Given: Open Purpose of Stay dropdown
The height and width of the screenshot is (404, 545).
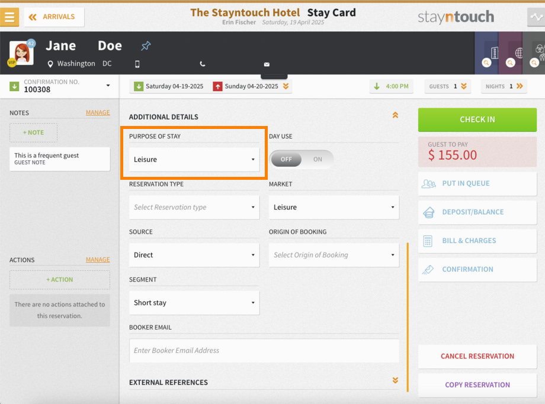Looking at the screenshot, I should point(194,160).
